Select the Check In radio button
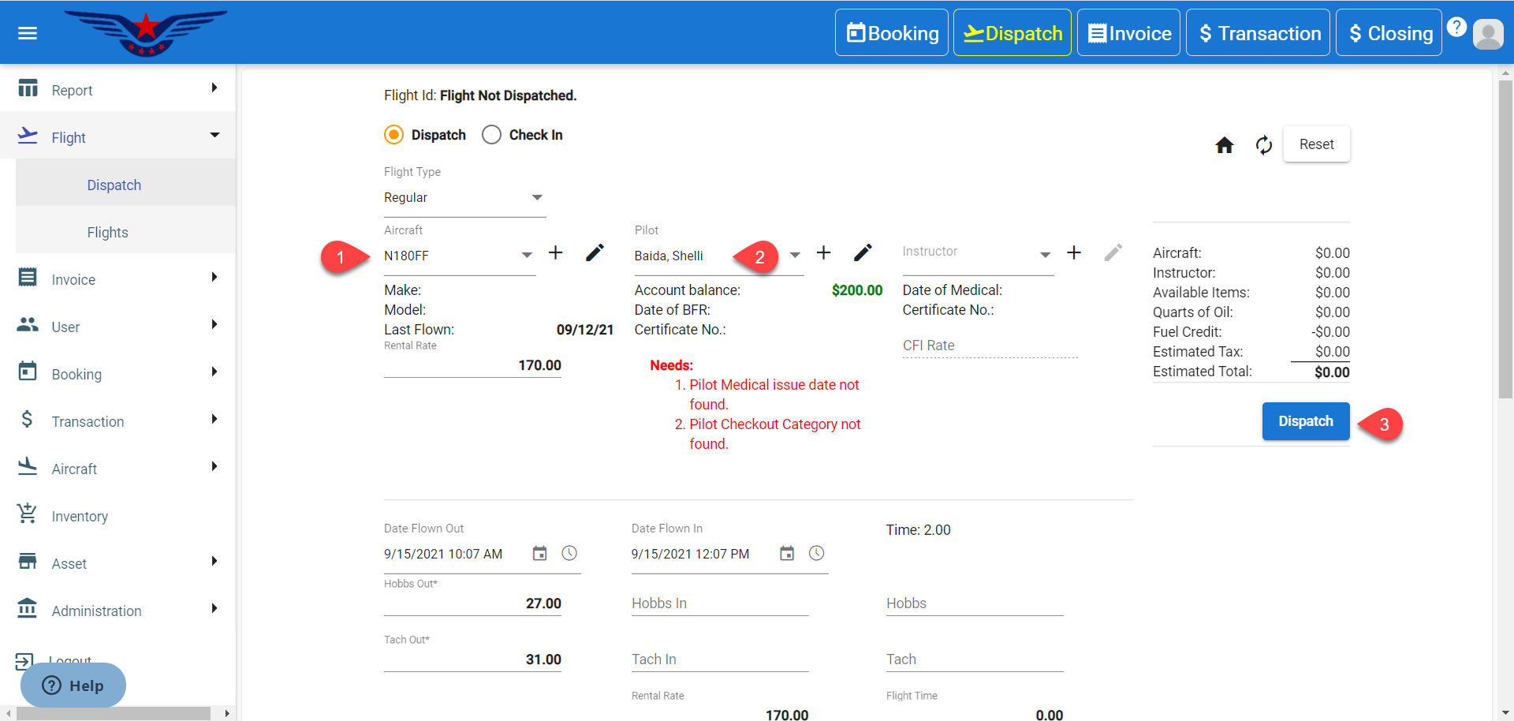 click(x=491, y=135)
